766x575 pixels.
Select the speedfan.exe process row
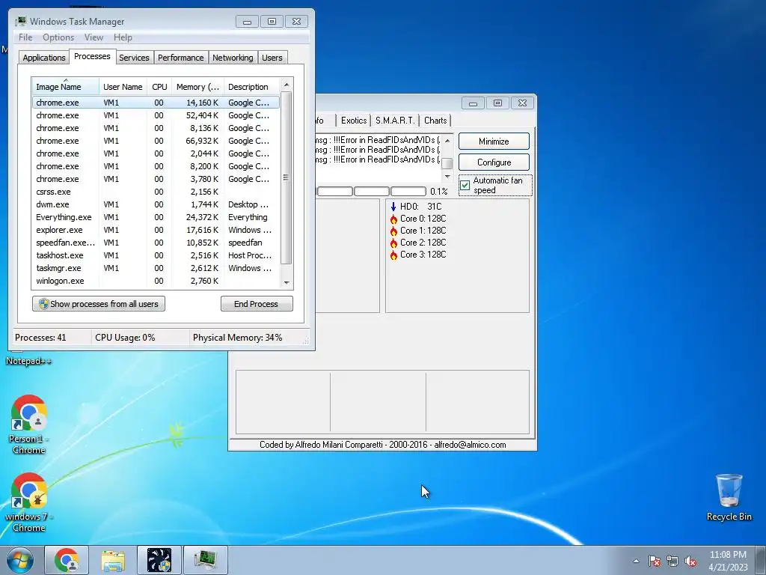pos(156,243)
